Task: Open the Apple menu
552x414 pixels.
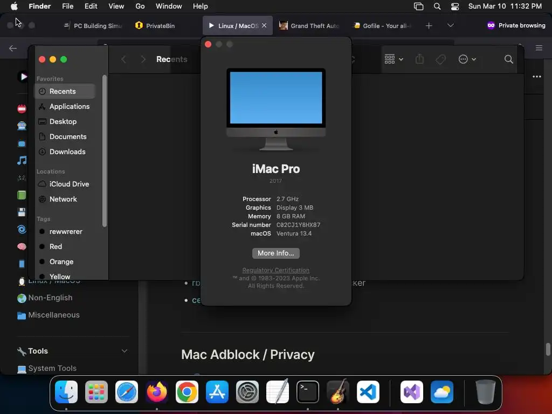Action: [14, 6]
